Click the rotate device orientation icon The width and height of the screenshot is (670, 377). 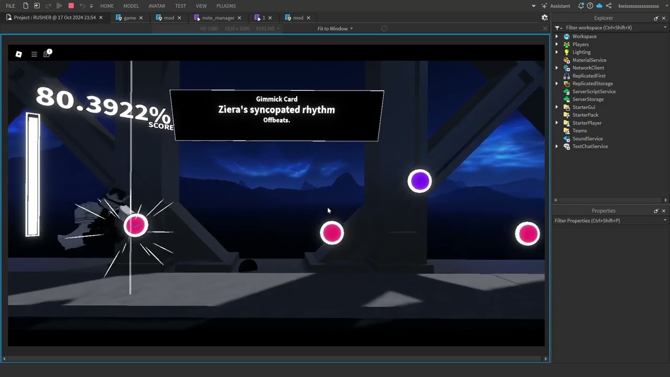(384, 29)
